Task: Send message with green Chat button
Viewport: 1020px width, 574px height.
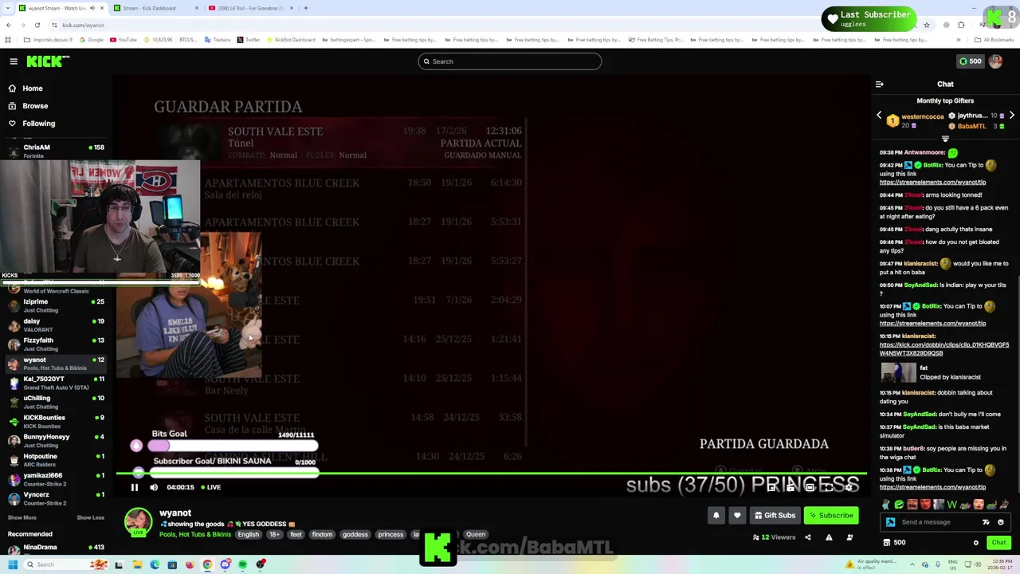Action: (998, 543)
